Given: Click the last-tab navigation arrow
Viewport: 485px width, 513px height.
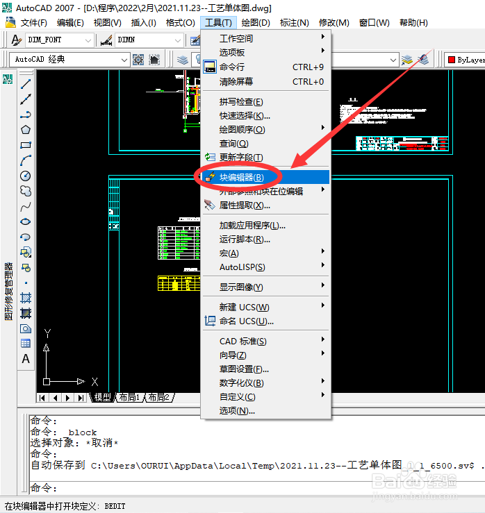Looking at the screenshot, I should [x=81, y=398].
